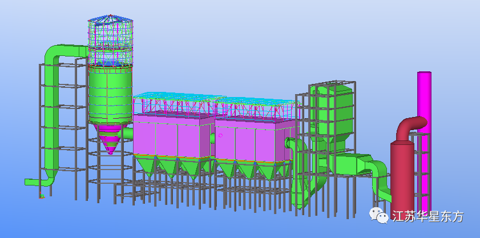The height and width of the screenshot is (238, 480).
Task: Click the WeChat logo in the watermark
Action: (378, 215)
